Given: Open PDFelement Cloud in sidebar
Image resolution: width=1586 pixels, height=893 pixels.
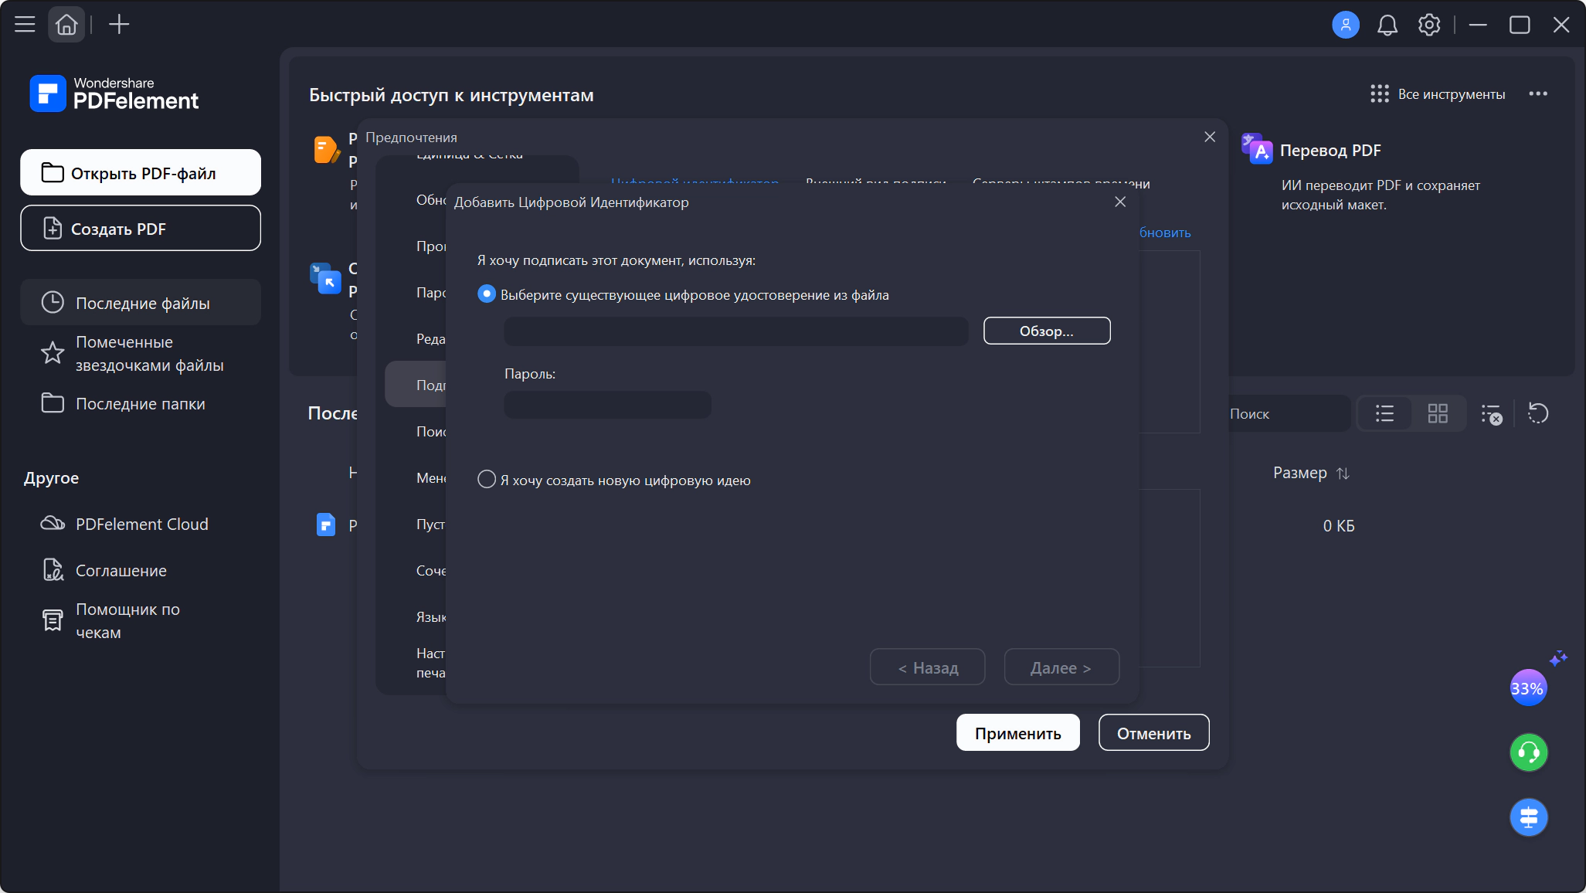Looking at the screenshot, I should pos(141,524).
